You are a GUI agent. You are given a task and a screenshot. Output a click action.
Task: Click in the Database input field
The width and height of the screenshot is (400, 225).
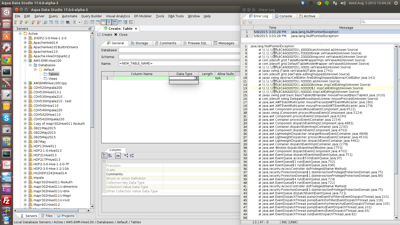point(179,50)
